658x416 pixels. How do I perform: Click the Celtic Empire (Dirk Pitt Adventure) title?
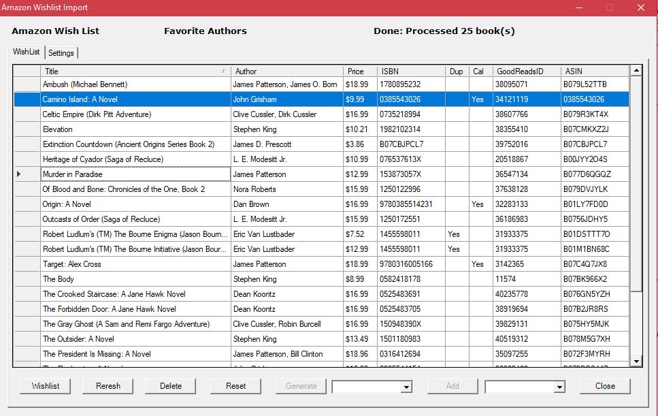point(135,114)
